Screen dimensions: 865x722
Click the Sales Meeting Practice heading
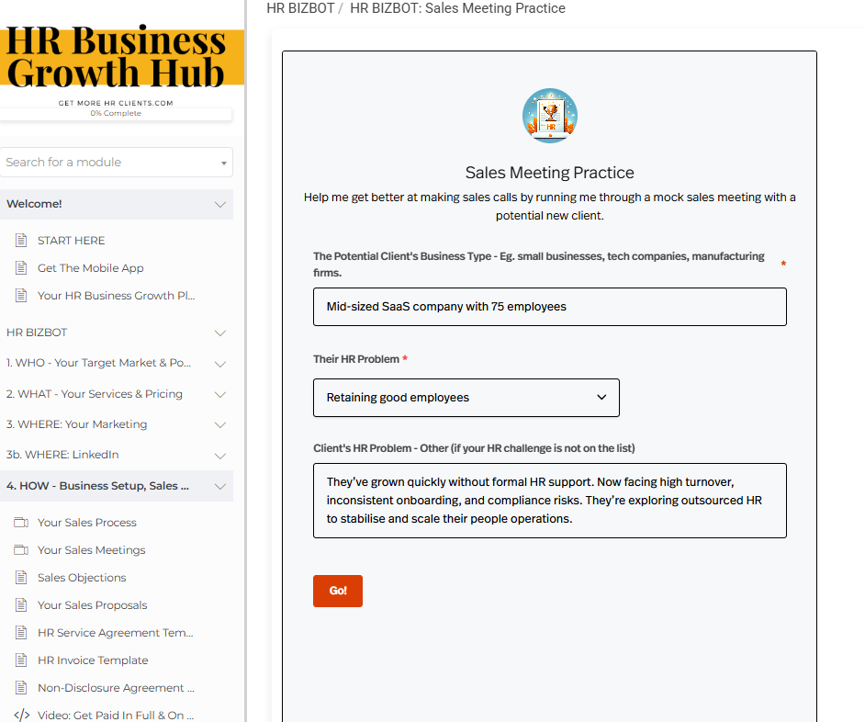coord(549,172)
